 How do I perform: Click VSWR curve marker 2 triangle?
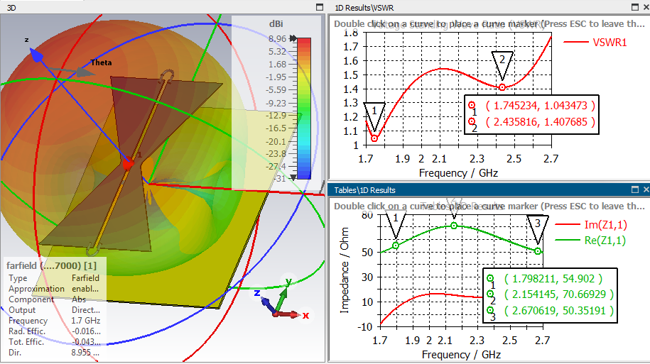click(502, 65)
